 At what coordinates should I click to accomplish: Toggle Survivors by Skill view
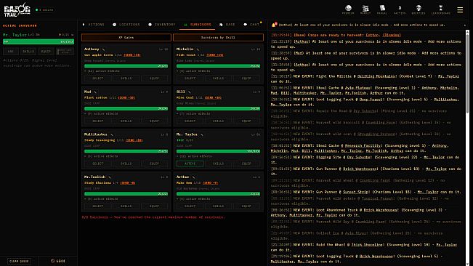[x=218, y=37]
